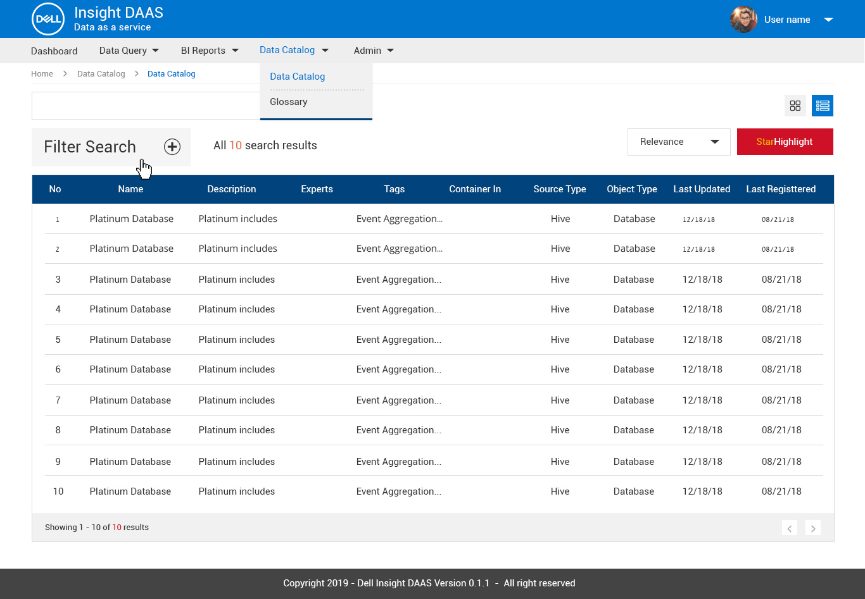
Task: Open Data Catalog via the breadcrumb link
Action: 101,73
